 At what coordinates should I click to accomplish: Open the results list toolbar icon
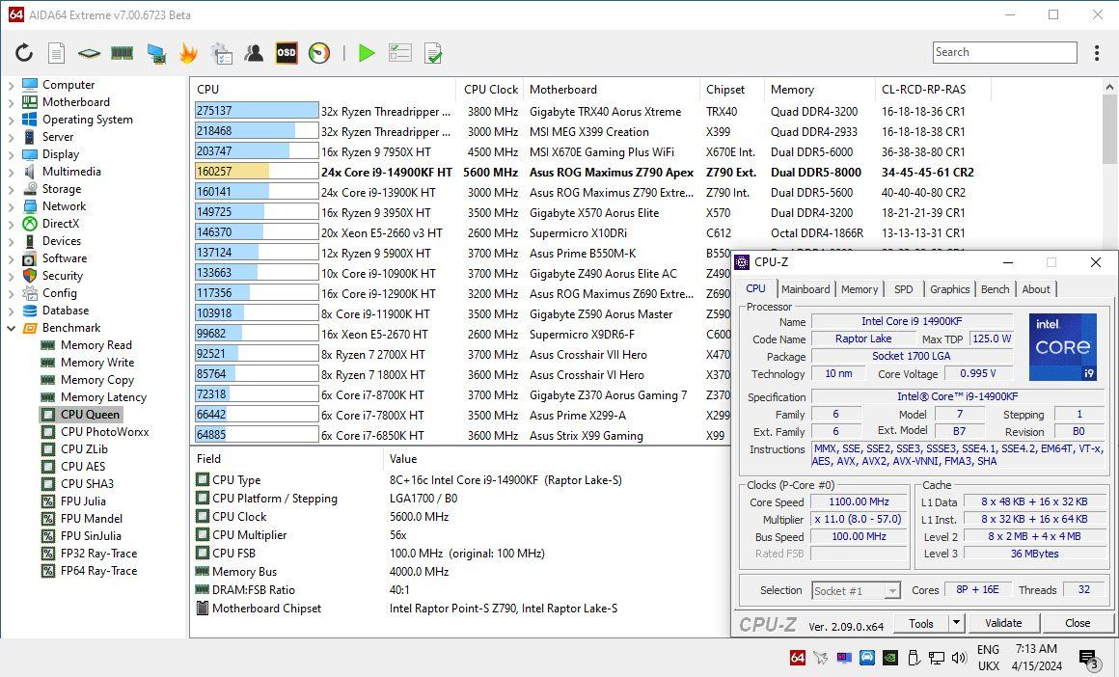399,53
